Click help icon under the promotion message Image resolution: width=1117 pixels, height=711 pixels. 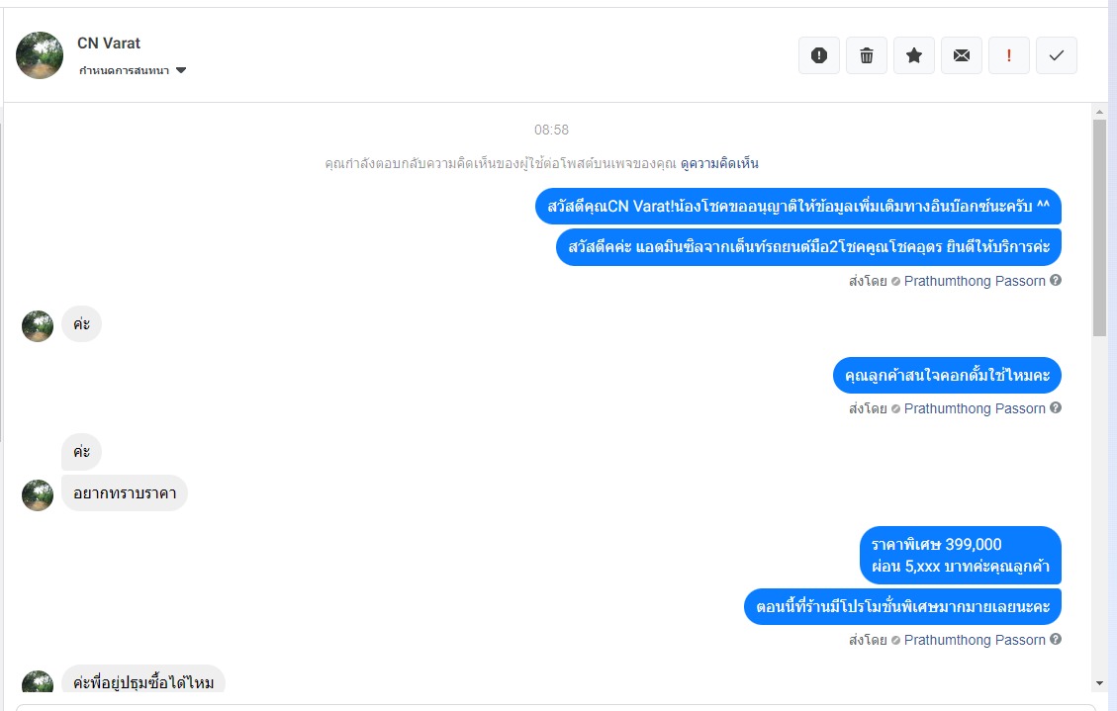1056,639
